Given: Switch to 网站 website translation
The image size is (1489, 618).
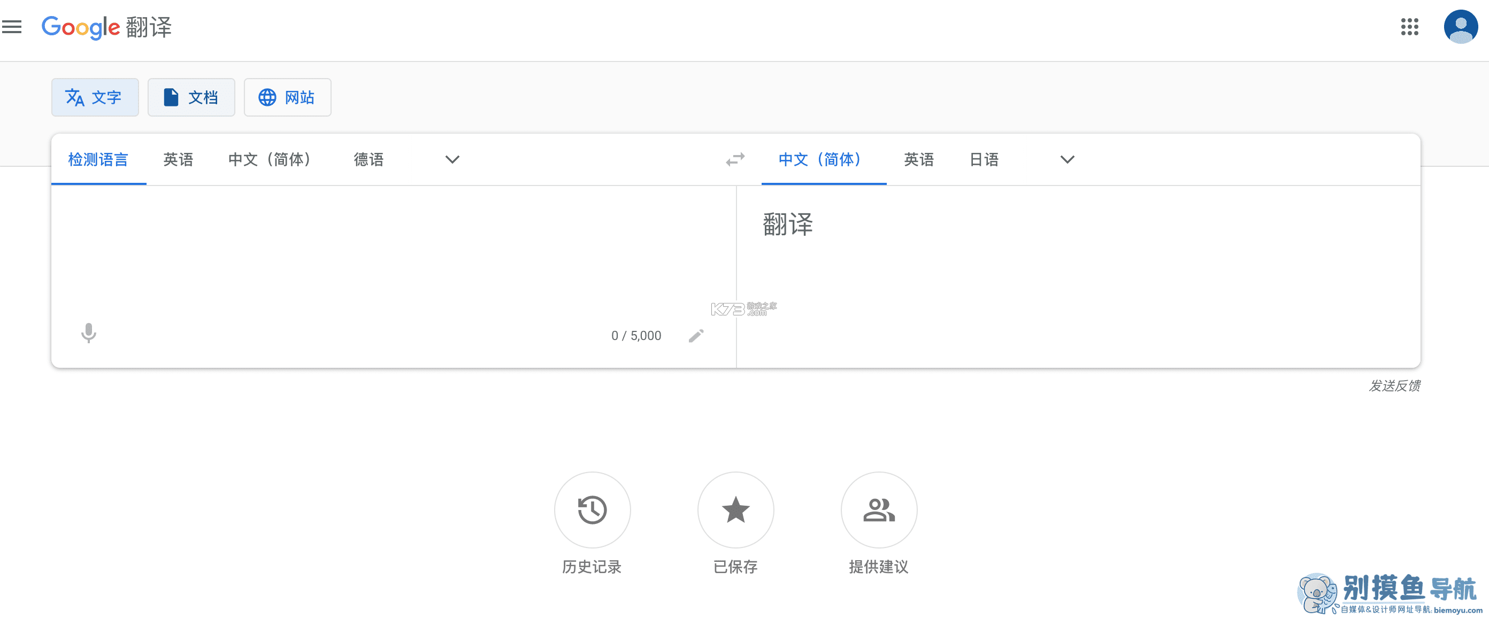Looking at the screenshot, I should click(287, 97).
